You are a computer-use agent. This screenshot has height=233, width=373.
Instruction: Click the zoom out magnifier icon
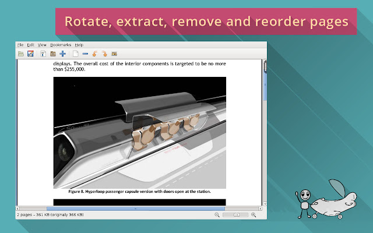[x=217, y=215]
